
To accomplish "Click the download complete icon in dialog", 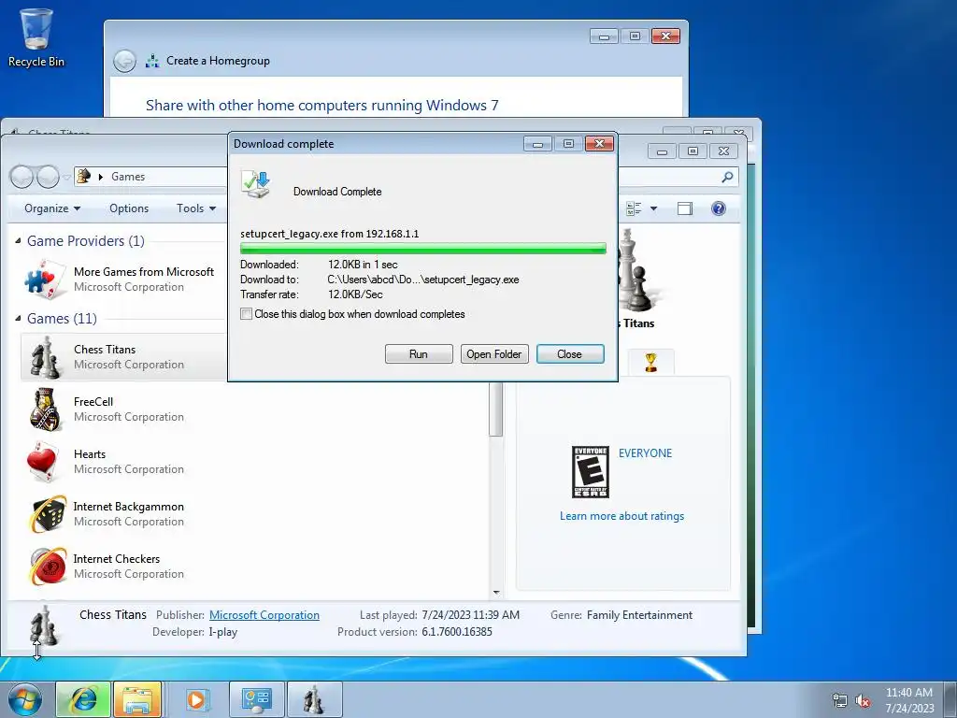I will [256, 184].
